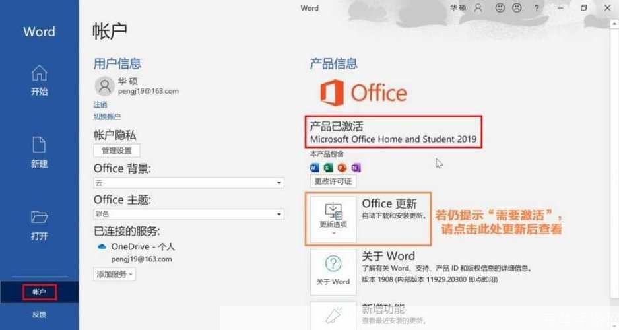Open the 更新选项 update options button
619x330 pixels.
(x=333, y=219)
